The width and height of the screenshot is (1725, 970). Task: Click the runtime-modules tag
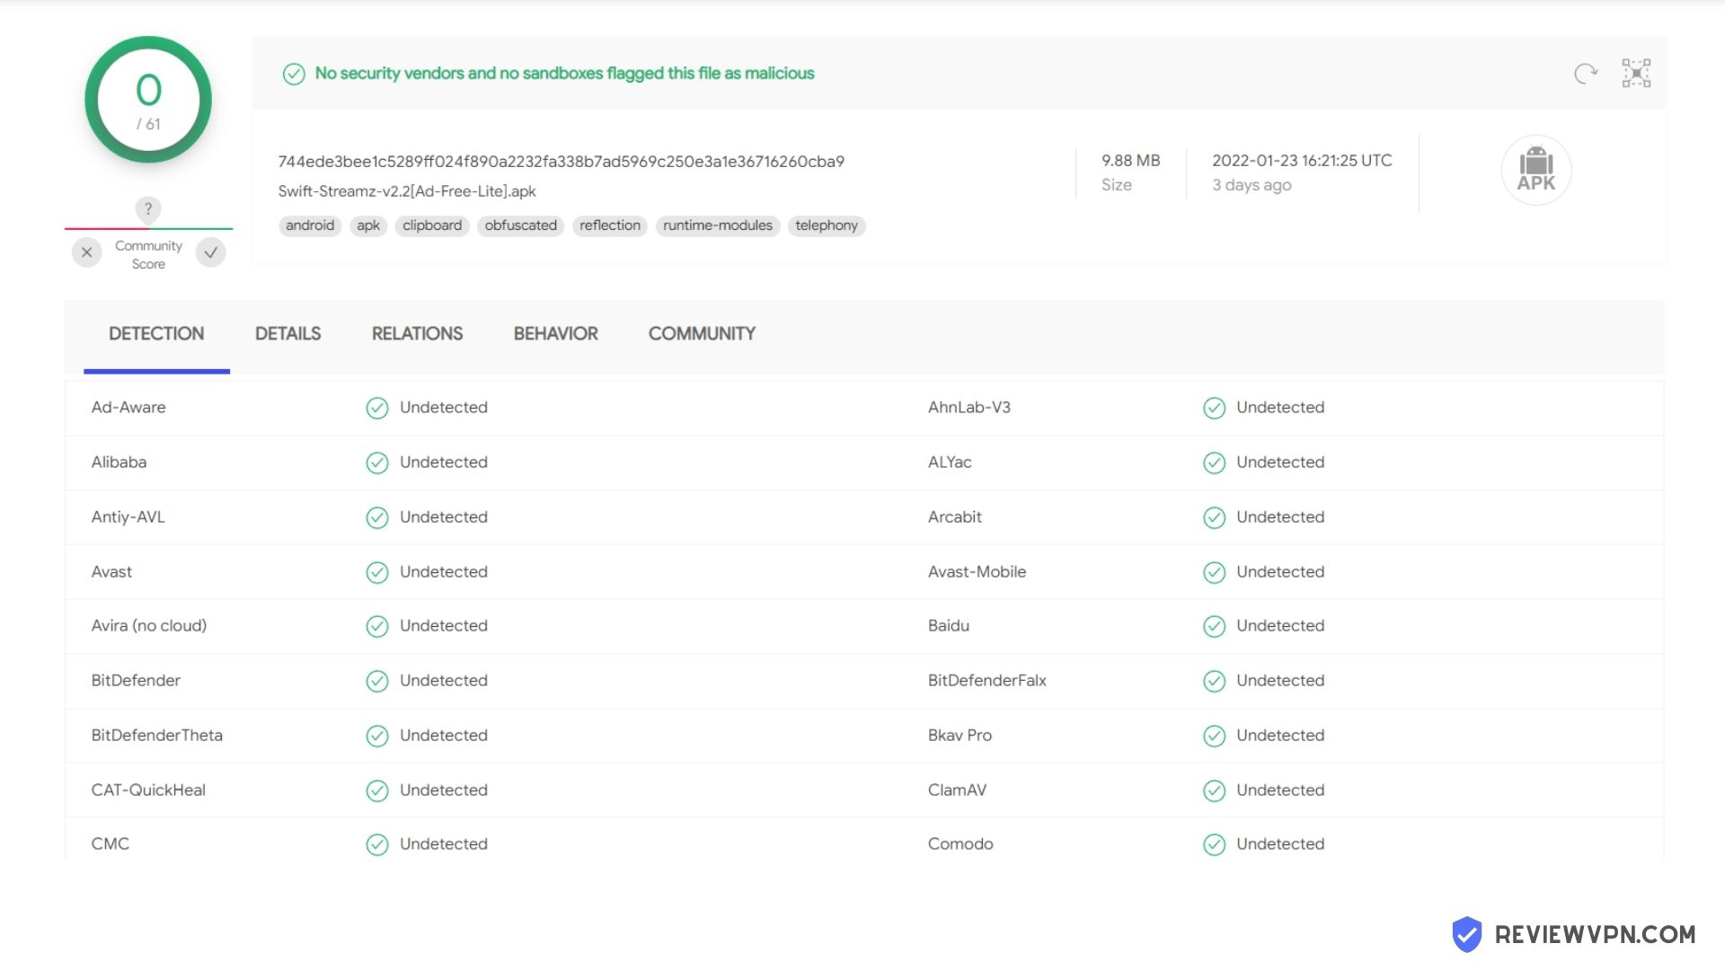pyautogui.click(x=718, y=225)
